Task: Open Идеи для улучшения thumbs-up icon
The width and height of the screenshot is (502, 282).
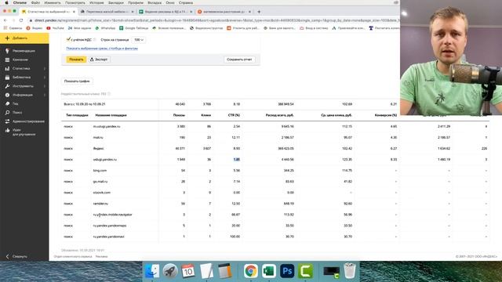Action: [x=7, y=131]
